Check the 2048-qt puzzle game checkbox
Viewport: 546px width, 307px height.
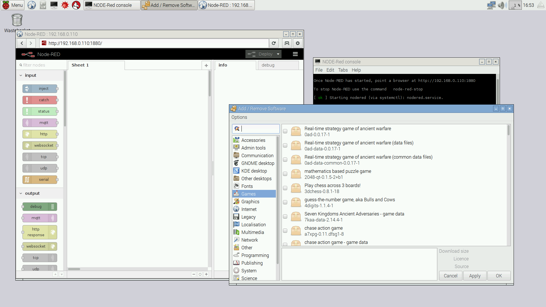(285, 174)
